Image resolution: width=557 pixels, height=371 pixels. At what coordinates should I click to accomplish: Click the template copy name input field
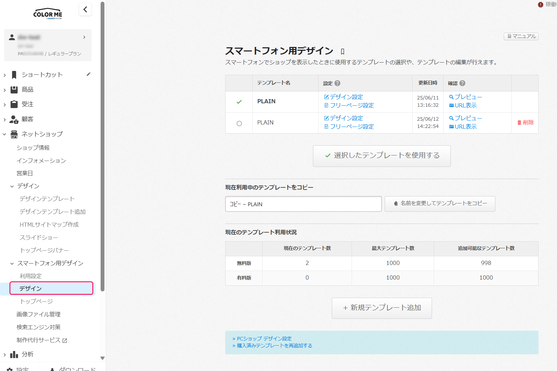[x=303, y=204]
